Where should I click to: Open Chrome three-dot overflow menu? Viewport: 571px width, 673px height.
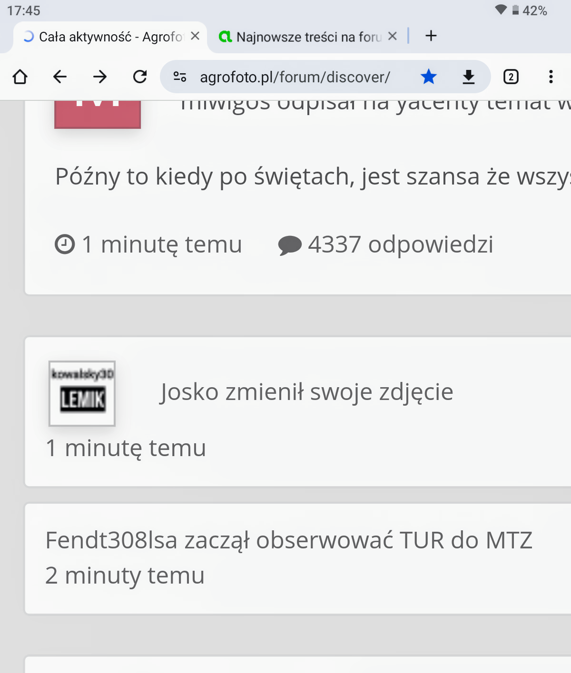click(551, 77)
